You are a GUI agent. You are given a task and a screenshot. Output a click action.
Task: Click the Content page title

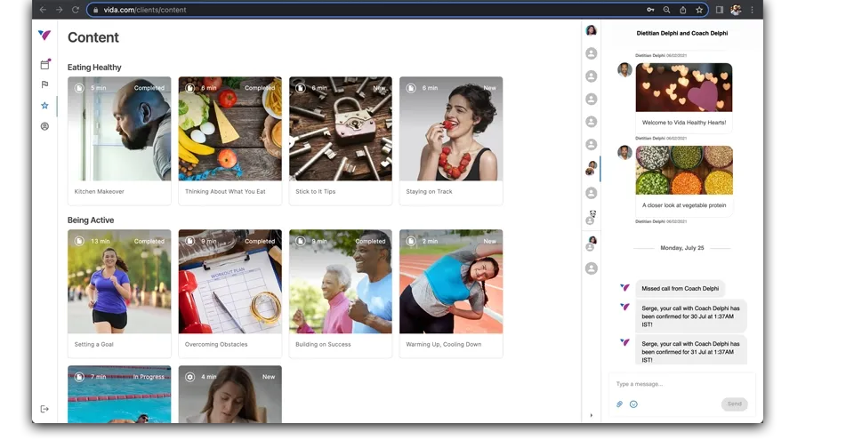93,37
